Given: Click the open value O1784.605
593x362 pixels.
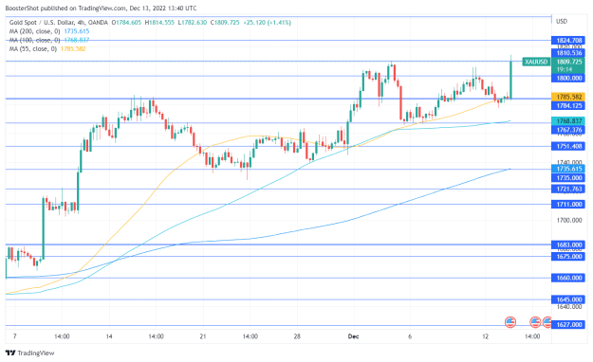Looking at the screenshot, I should (x=126, y=23).
